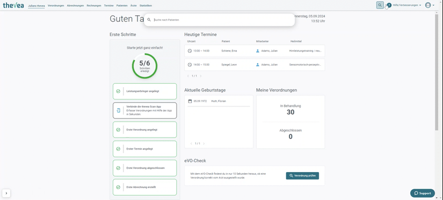Open birthday entry Huth, Florian
The width and height of the screenshot is (443, 200).
point(219,101)
